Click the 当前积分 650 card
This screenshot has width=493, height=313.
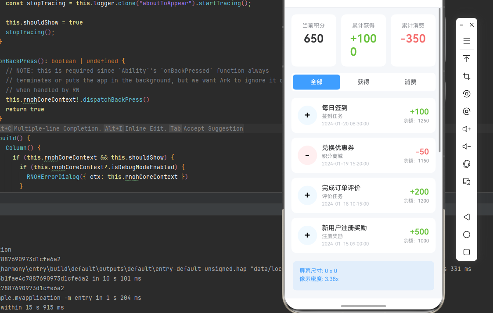tap(313, 40)
